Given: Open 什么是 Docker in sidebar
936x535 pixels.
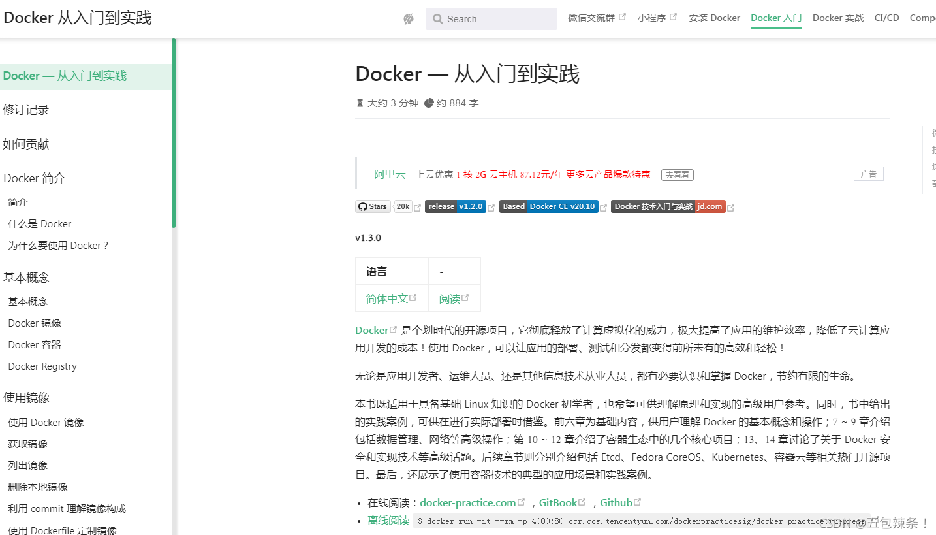Looking at the screenshot, I should [x=40, y=224].
